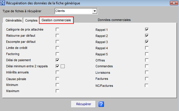Image resolution: width=179 pixels, height=111 pixels.
Task: Uncheck the Rappel 2 checkbox
Action: click(147, 36)
